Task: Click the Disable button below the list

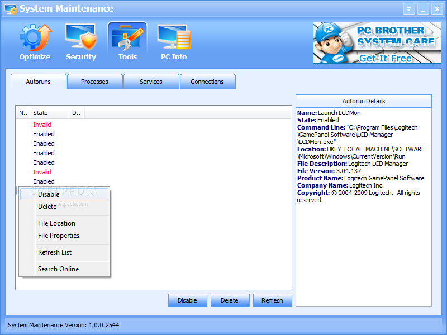Action: (188, 300)
